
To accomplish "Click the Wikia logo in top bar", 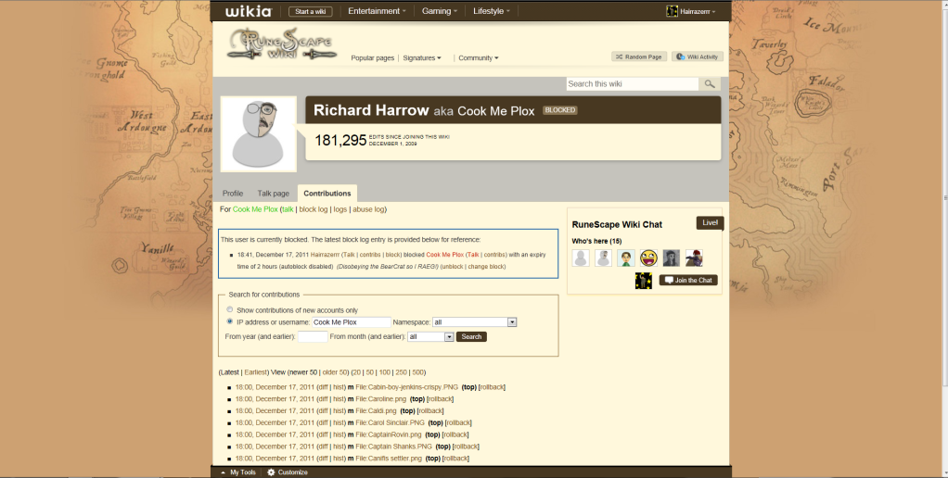I will 250,11.
